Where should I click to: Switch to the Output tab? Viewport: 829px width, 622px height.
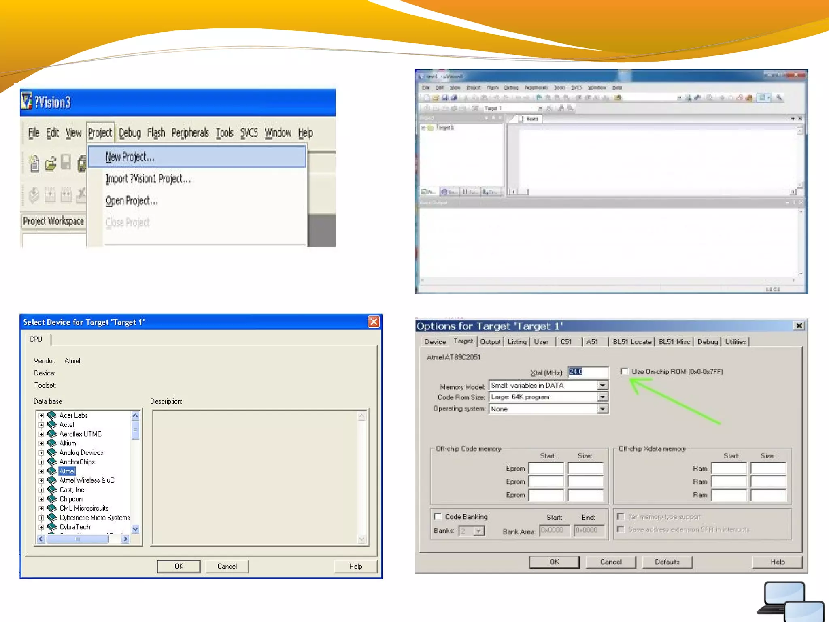click(490, 341)
